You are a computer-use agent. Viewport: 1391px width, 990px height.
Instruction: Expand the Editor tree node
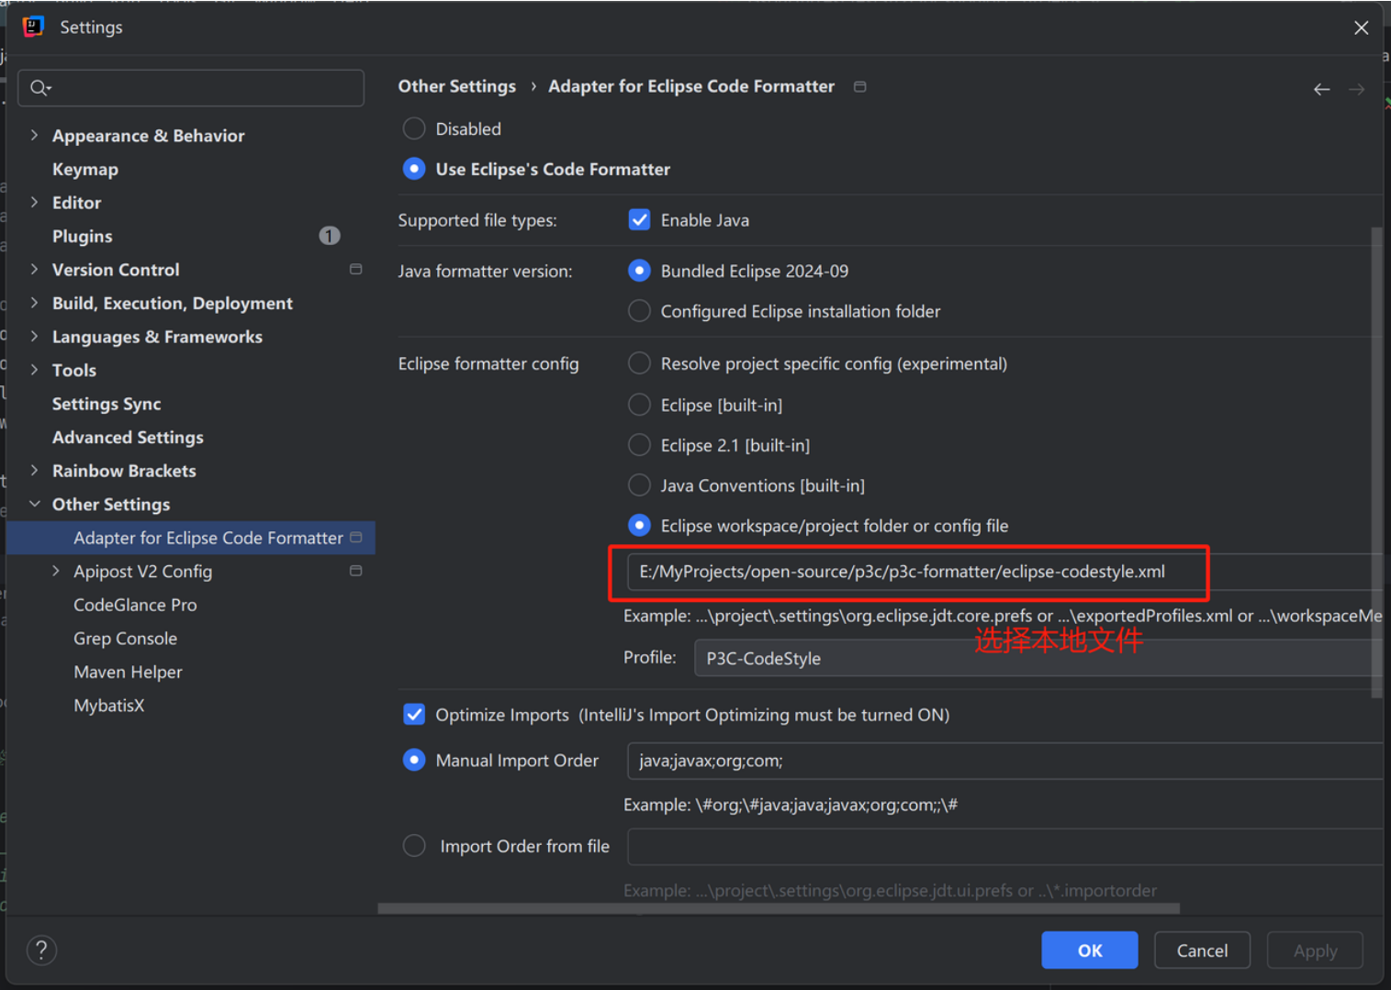[35, 202]
